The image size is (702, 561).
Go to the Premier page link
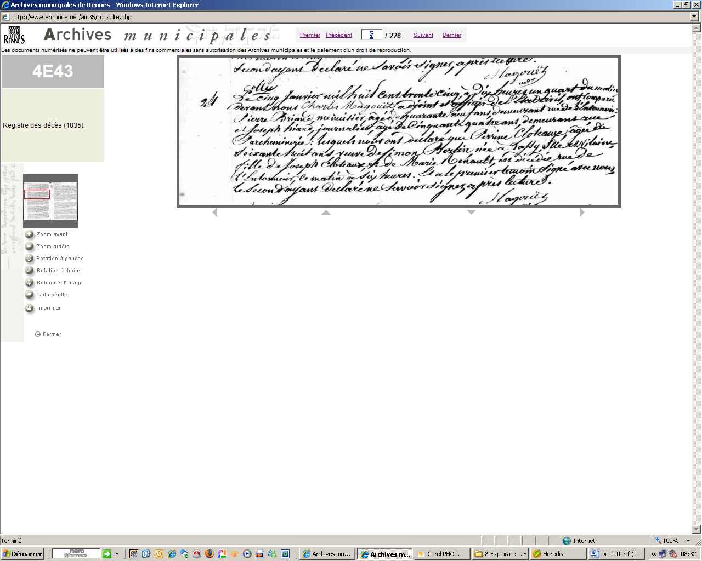(310, 35)
